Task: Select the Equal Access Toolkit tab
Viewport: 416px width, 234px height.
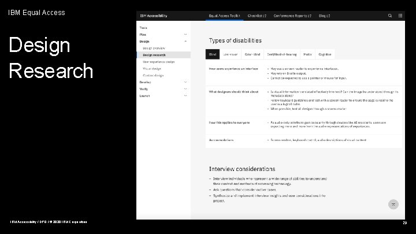Action: [x=224, y=16]
